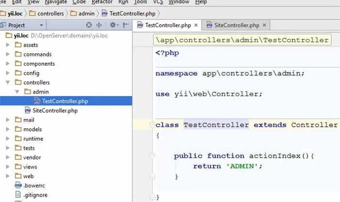Click the Project view icon beside Project label

coord(3,25)
